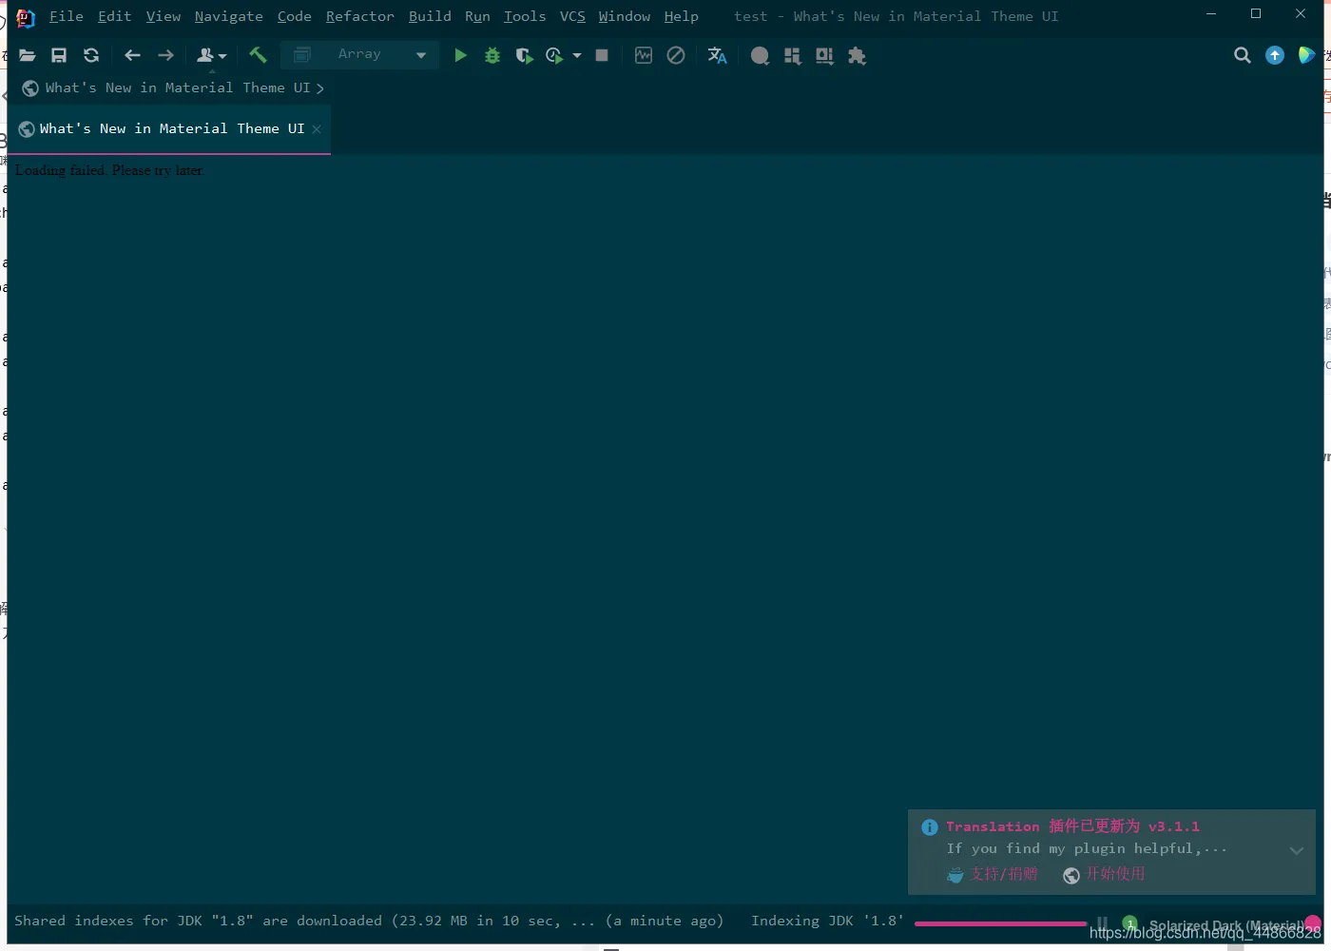This screenshot has width=1331, height=951.
Task: Click the Translation 插件已更新为 v3.1.1 title
Action: click(x=1072, y=826)
